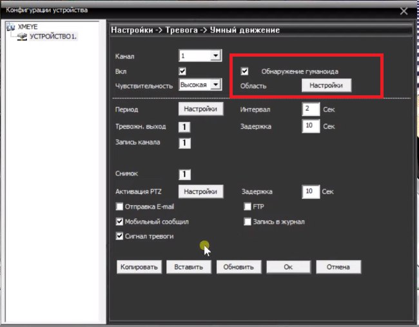This screenshot has height=327, width=419.
Task: Open Активация PTZ Настройки button
Action: click(x=200, y=191)
